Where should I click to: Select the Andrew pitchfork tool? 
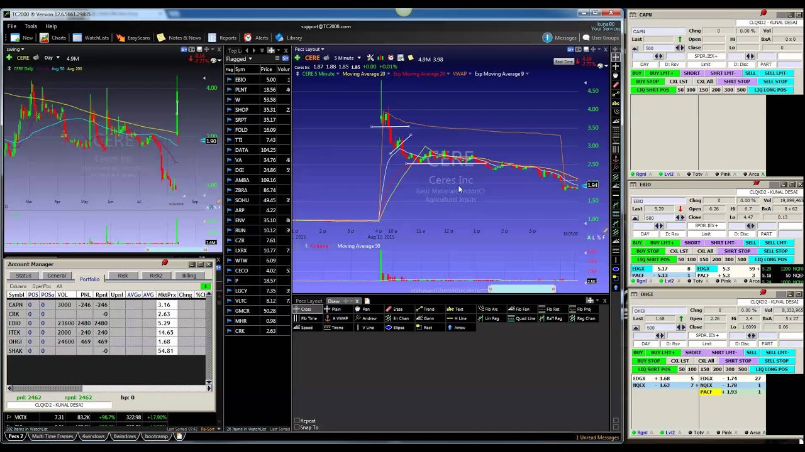[x=369, y=318]
